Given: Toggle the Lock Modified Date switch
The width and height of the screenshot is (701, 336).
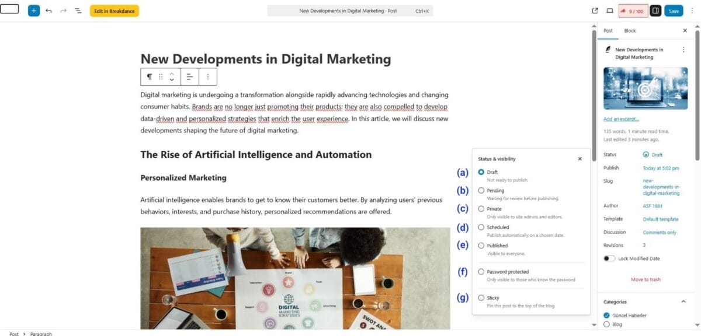Looking at the screenshot, I should [x=609, y=258].
